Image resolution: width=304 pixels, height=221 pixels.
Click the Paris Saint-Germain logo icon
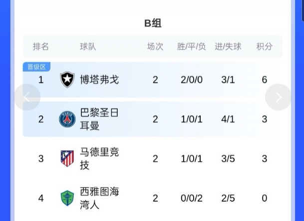pyautogui.click(x=67, y=119)
